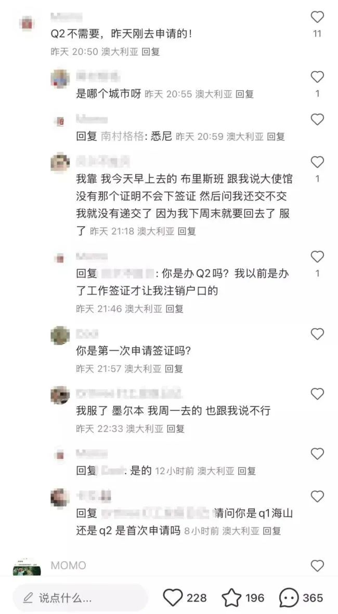Like the comment asking q1海山还是q2
338x614 pixels.
point(317,497)
